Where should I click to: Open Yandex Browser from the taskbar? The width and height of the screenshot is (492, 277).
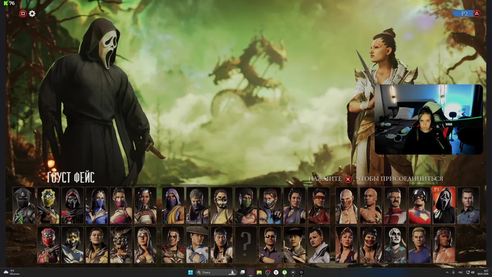click(276, 272)
